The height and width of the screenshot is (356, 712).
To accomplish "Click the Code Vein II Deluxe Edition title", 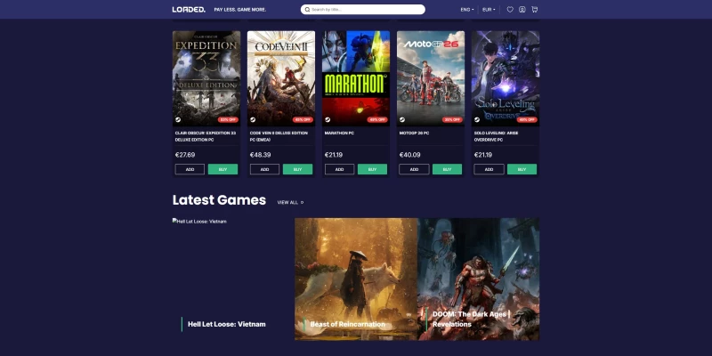I will click(x=279, y=136).
